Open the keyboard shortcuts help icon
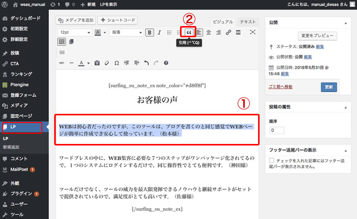The width and height of the screenshot is (357, 219). point(166,63)
